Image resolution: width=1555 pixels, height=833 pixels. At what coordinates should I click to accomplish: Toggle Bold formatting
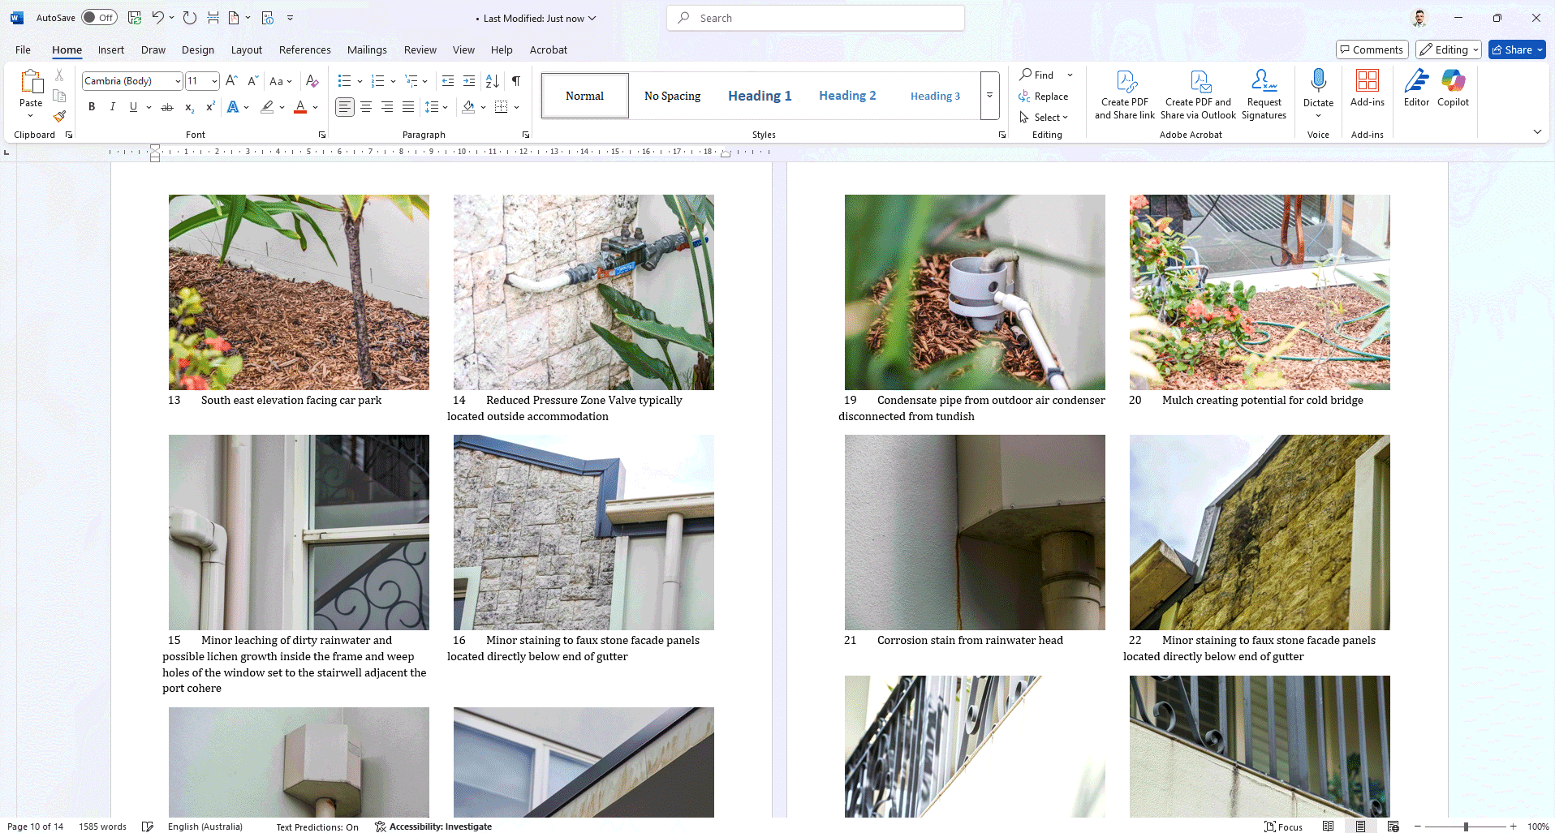point(92,107)
